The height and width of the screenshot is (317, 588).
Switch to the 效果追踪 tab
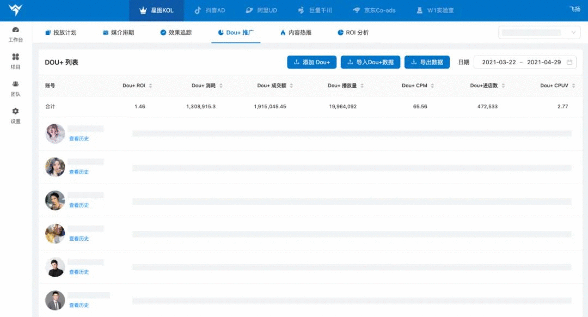pyautogui.click(x=176, y=33)
